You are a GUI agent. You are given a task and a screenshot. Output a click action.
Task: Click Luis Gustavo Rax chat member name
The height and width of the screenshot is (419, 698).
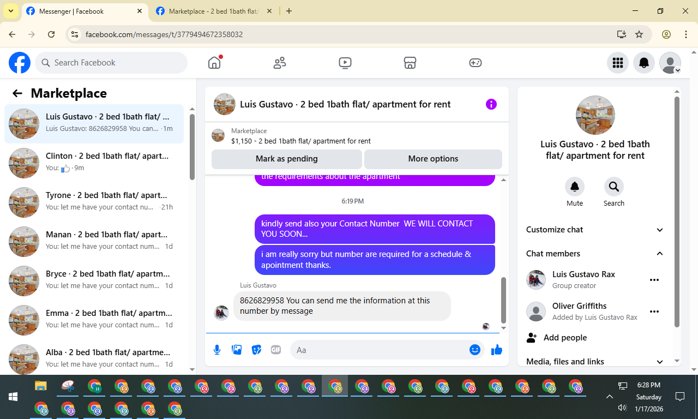point(583,274)
